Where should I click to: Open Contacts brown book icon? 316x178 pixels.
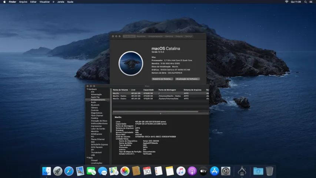coord(136,171)
